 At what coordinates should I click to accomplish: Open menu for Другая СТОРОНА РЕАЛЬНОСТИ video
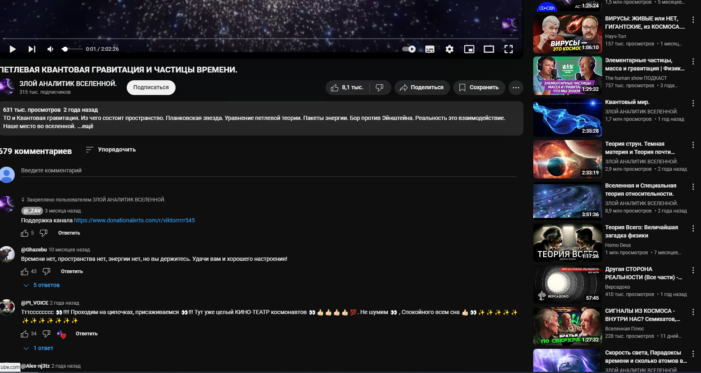click(x=693, y=270)
